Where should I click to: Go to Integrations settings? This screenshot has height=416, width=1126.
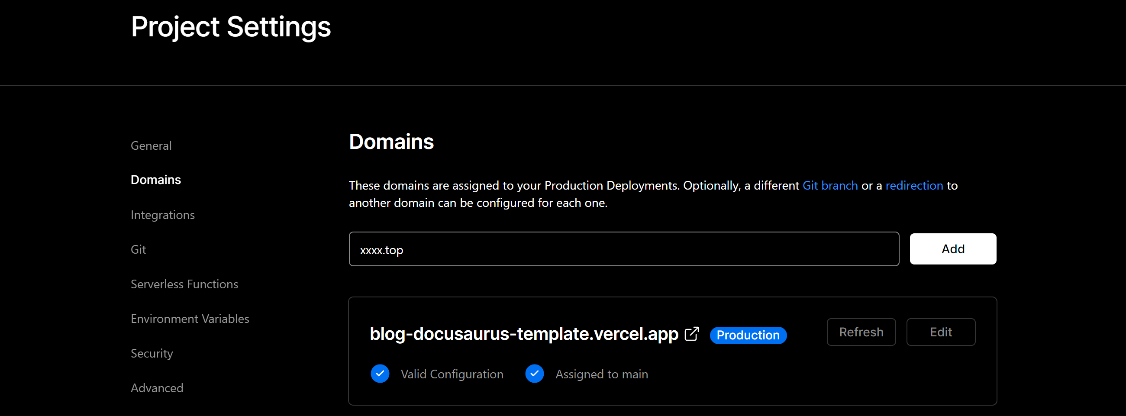163,215
